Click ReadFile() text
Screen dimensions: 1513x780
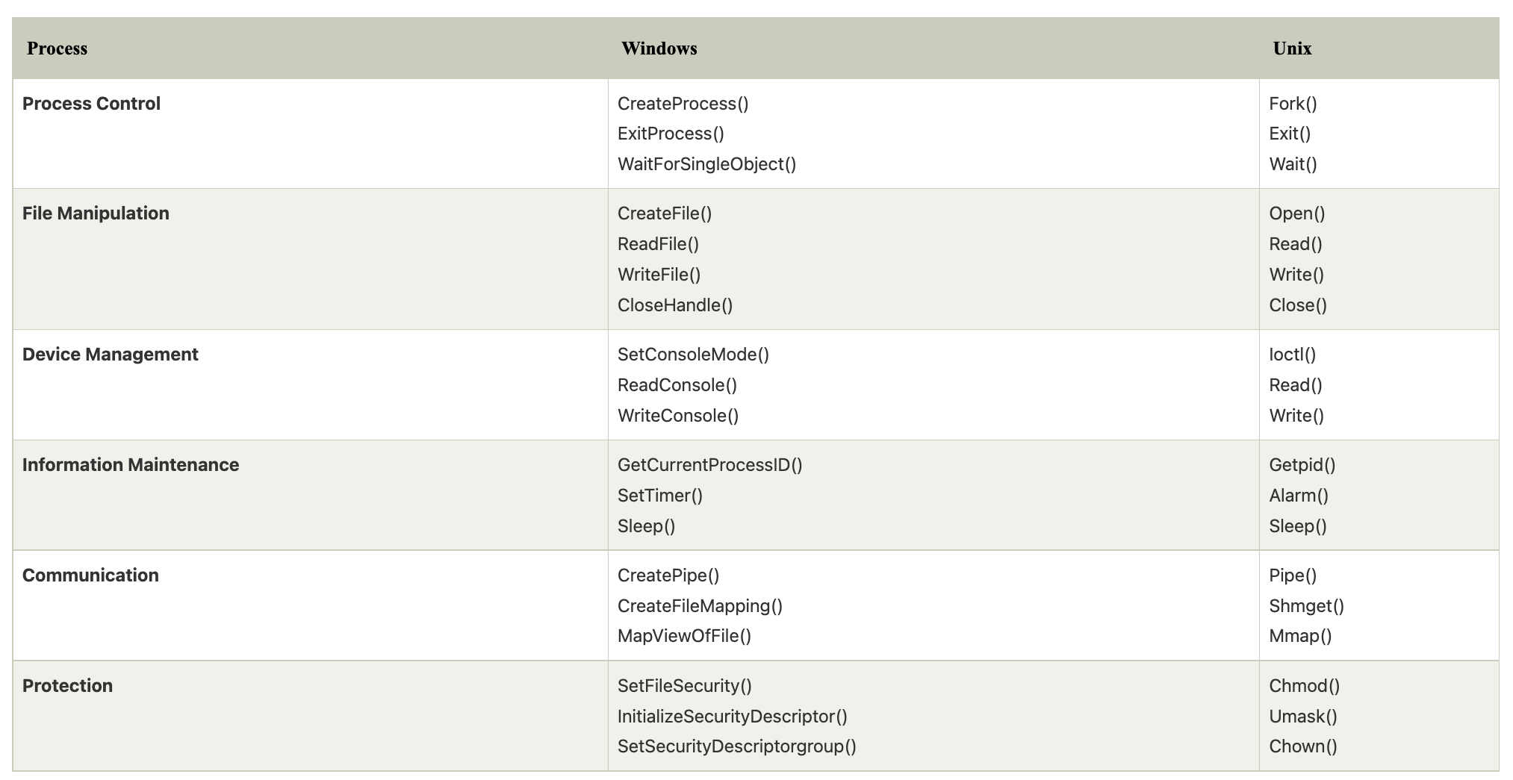[658, 244]
